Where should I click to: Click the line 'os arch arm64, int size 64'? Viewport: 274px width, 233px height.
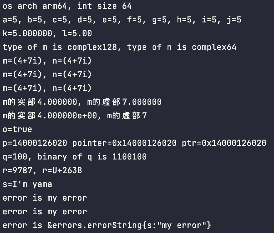click(x=67, y=6)
